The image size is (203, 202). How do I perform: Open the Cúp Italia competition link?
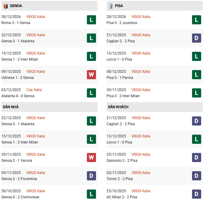point(34,90)
